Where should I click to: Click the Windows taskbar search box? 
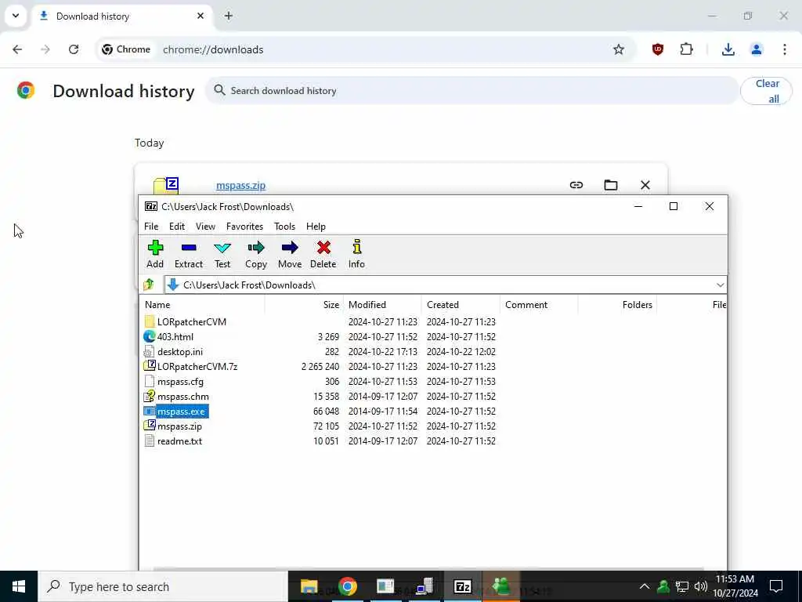(163, 586)
